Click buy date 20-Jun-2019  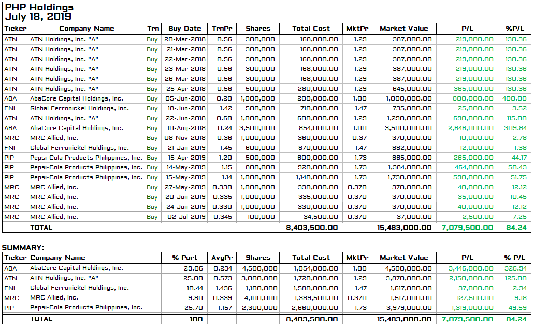click(185, 197)
